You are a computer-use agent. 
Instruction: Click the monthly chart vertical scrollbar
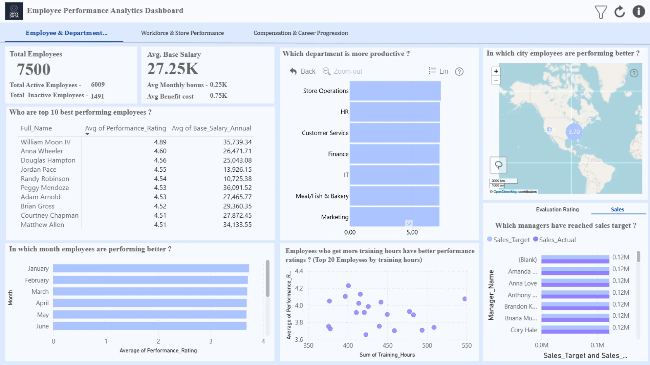pos(267,279)
